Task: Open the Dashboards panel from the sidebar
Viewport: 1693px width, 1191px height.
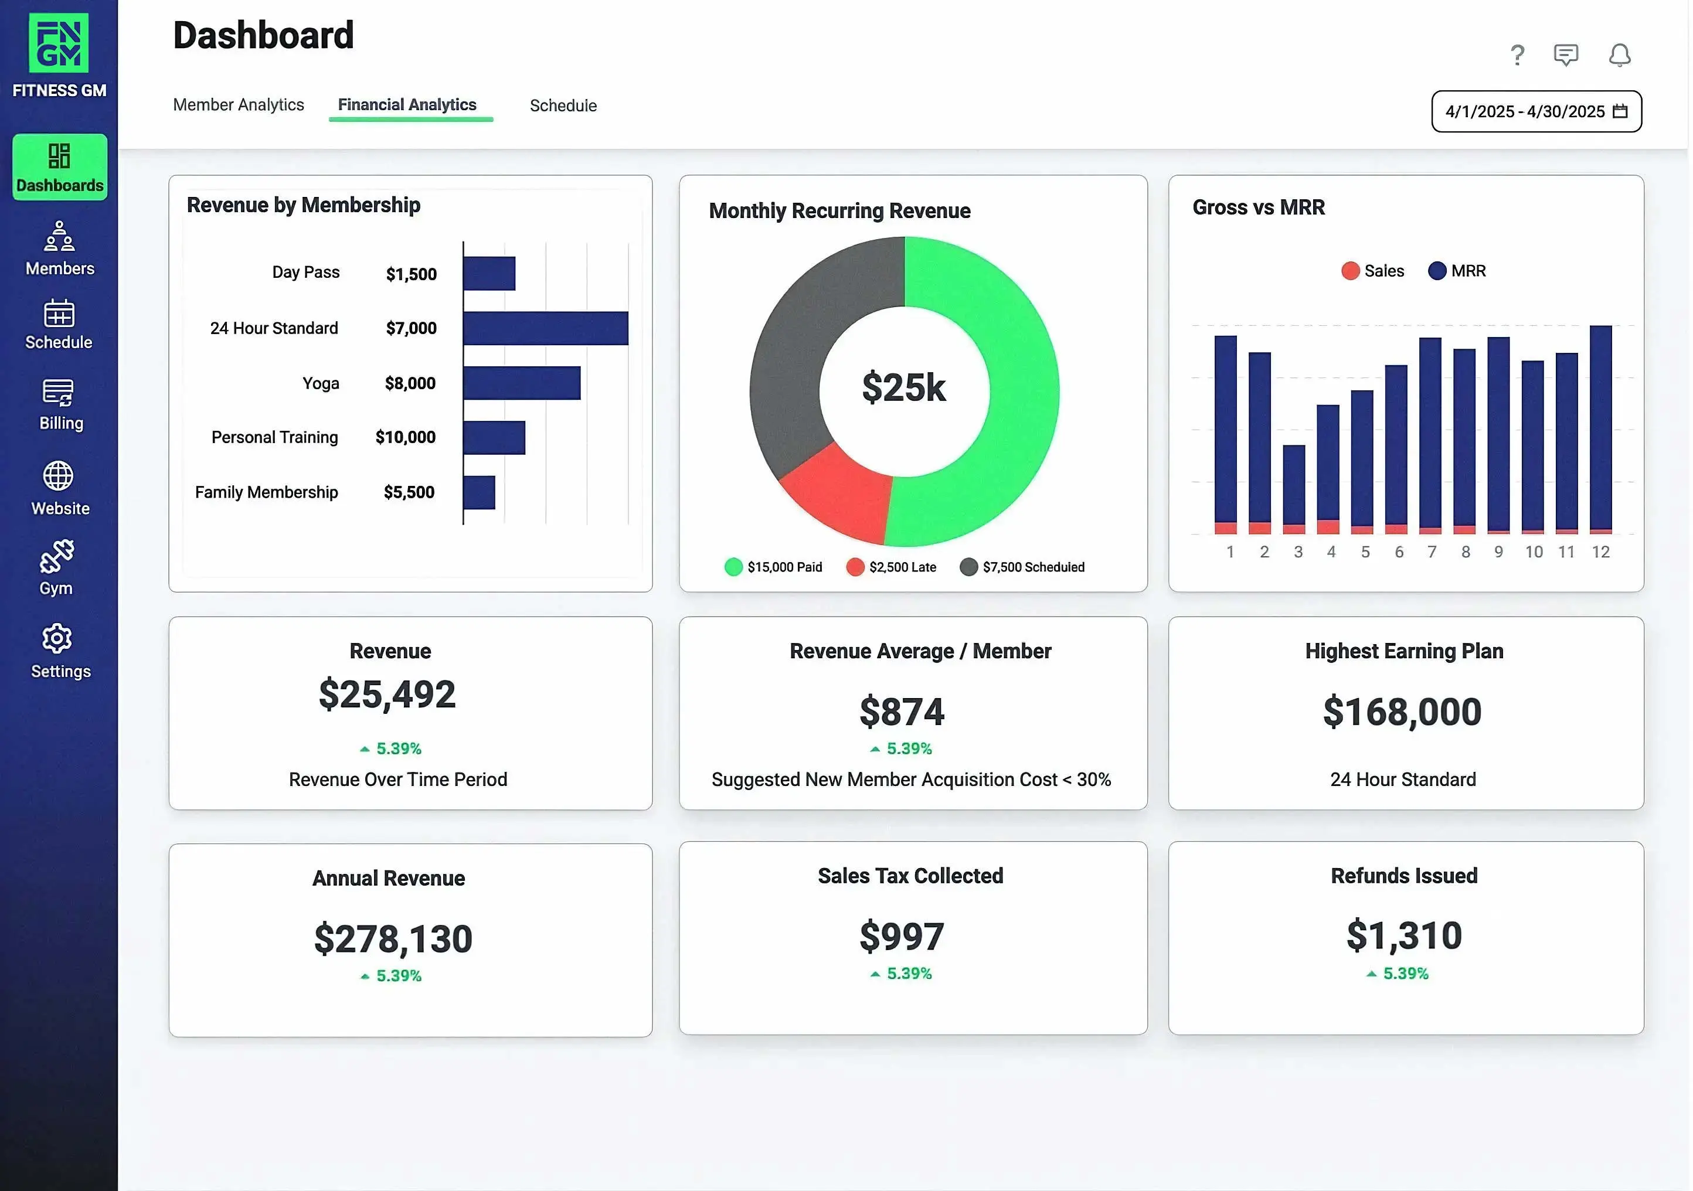Action: pos(59,166)
